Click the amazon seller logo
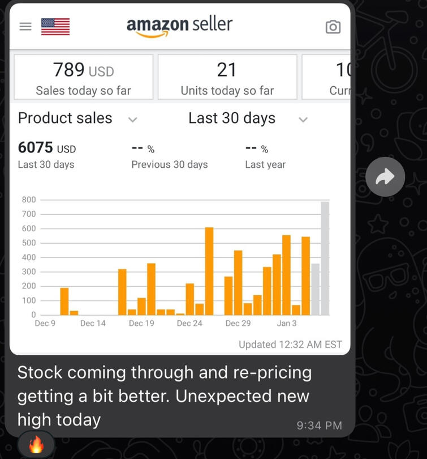Viewport: 427px width, 459px height. pos(179,26)
